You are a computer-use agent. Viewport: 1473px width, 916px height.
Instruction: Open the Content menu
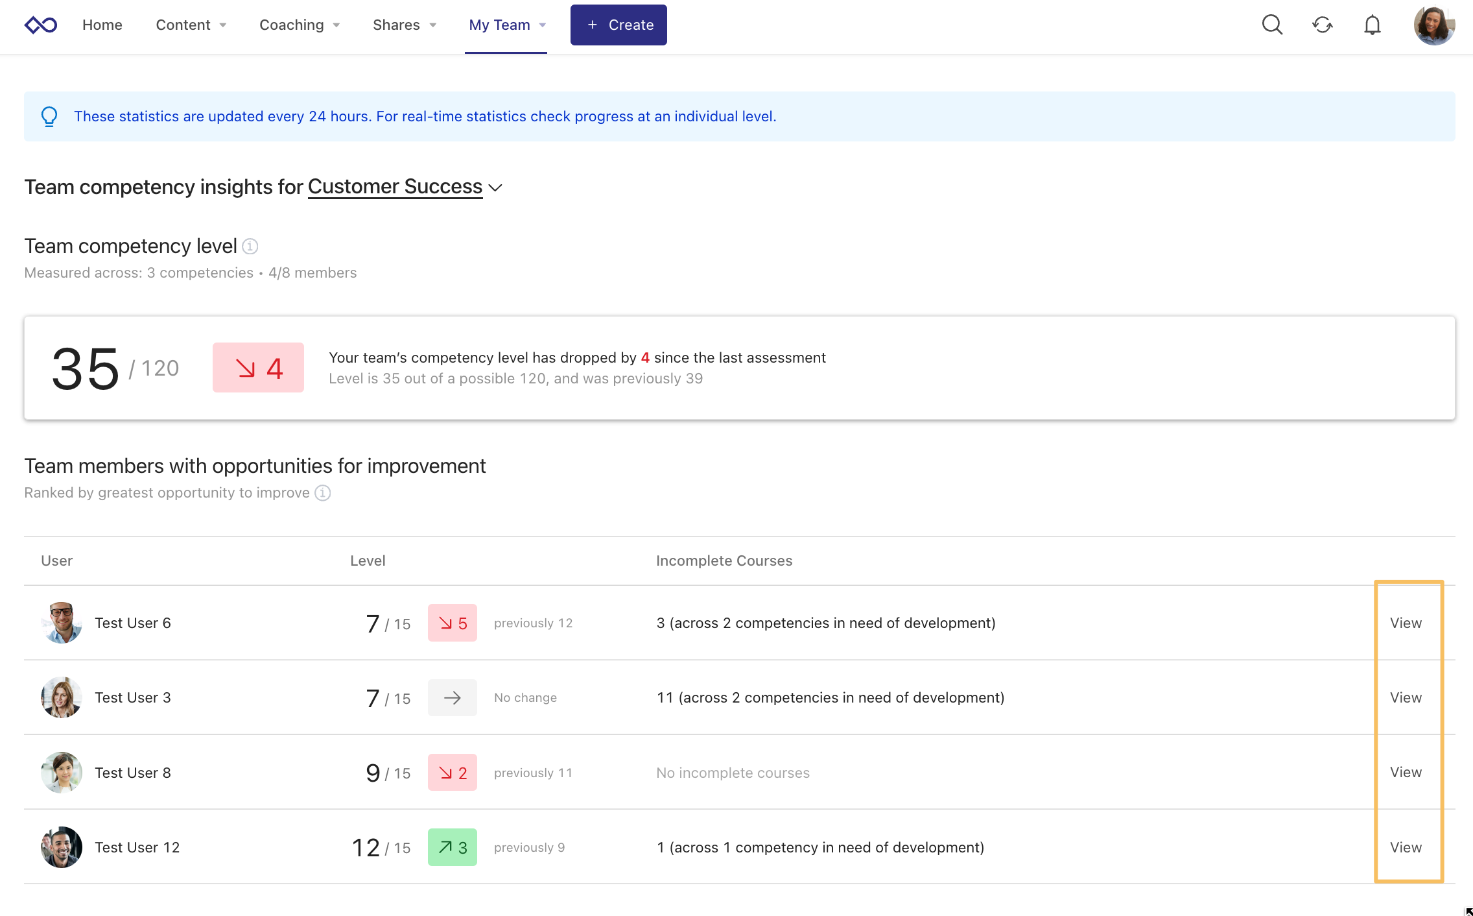191,25
